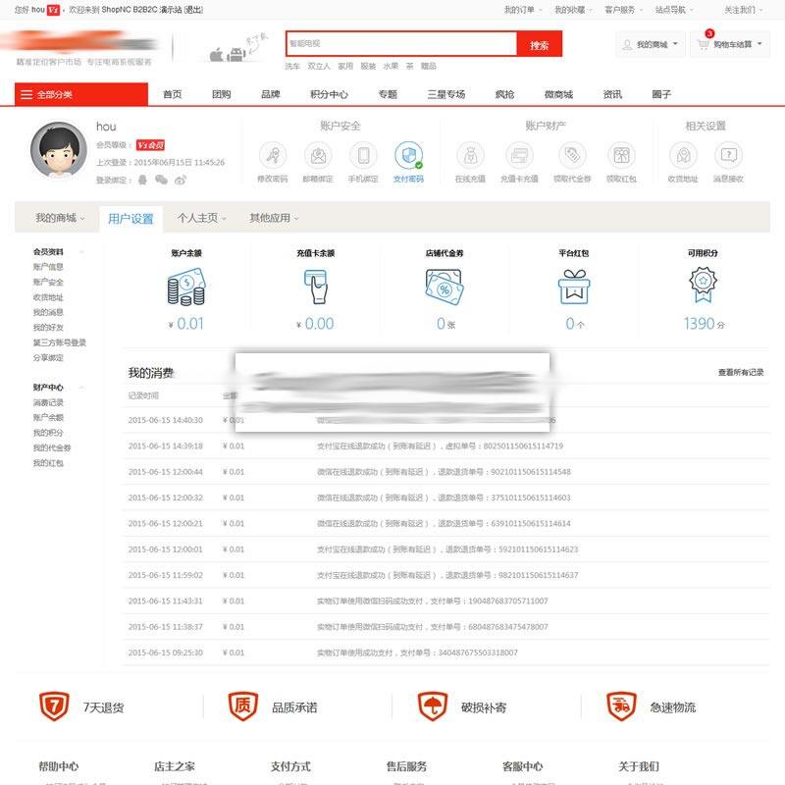This screenshot has width=785, height=785.
Task: Open 购物车结算 cart dropdown
Action: (x=730, y=45)
